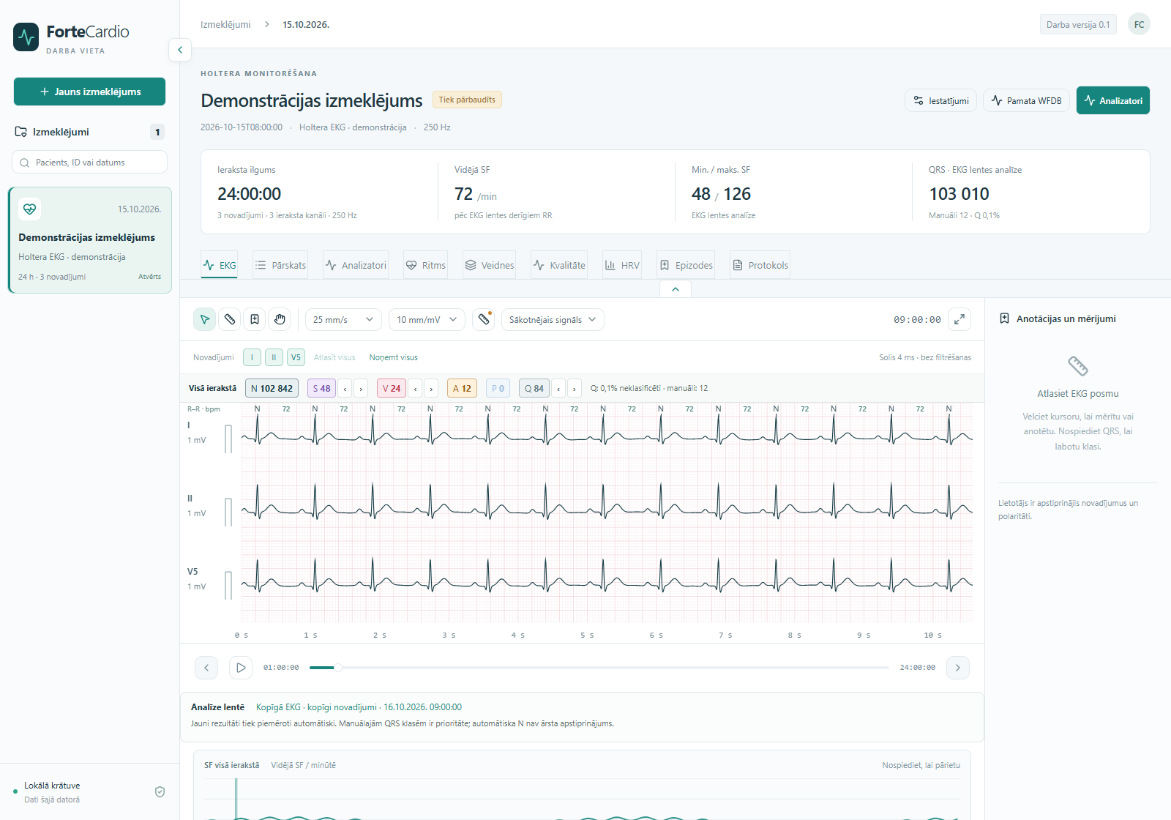Click the green Analizatori button

[1113, 100]
